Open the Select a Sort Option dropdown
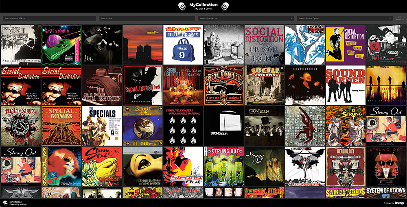407x207 pixels. [246, 18]
